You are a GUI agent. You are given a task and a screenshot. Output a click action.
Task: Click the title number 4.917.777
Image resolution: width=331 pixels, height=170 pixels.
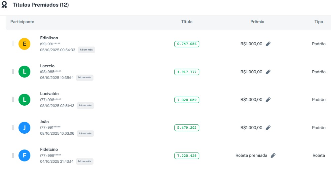(187, 72)
